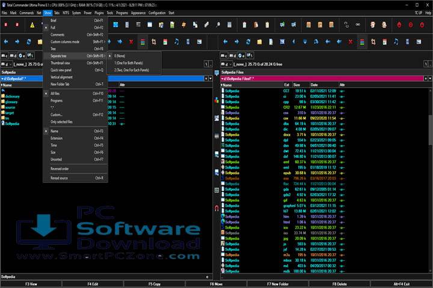
Task: Open right panel path history dropdown arrow
Action: pyautogui.click(x=430, y=79)
